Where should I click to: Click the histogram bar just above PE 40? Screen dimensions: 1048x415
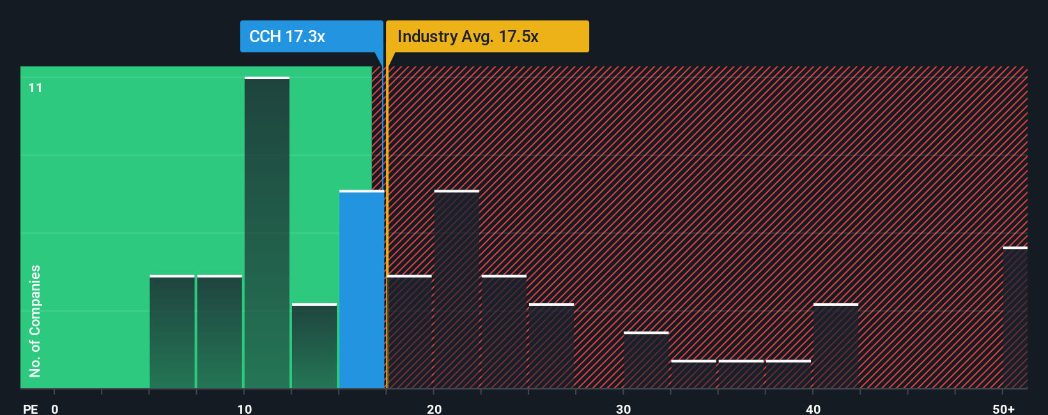tap(836, 346)
